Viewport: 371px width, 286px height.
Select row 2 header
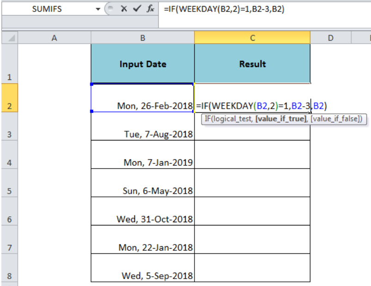[9, 97]
